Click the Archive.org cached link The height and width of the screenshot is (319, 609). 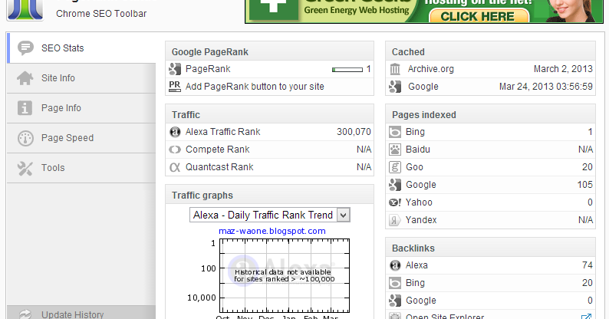(430, 69)
